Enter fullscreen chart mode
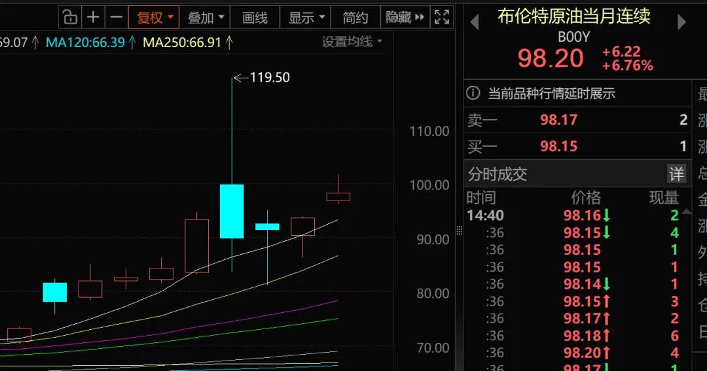Screen dimensions: 707x371 point(443,18)
